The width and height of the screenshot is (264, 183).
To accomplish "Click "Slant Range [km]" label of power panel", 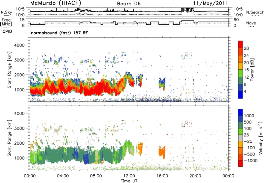I will click(x=9, y=70).
